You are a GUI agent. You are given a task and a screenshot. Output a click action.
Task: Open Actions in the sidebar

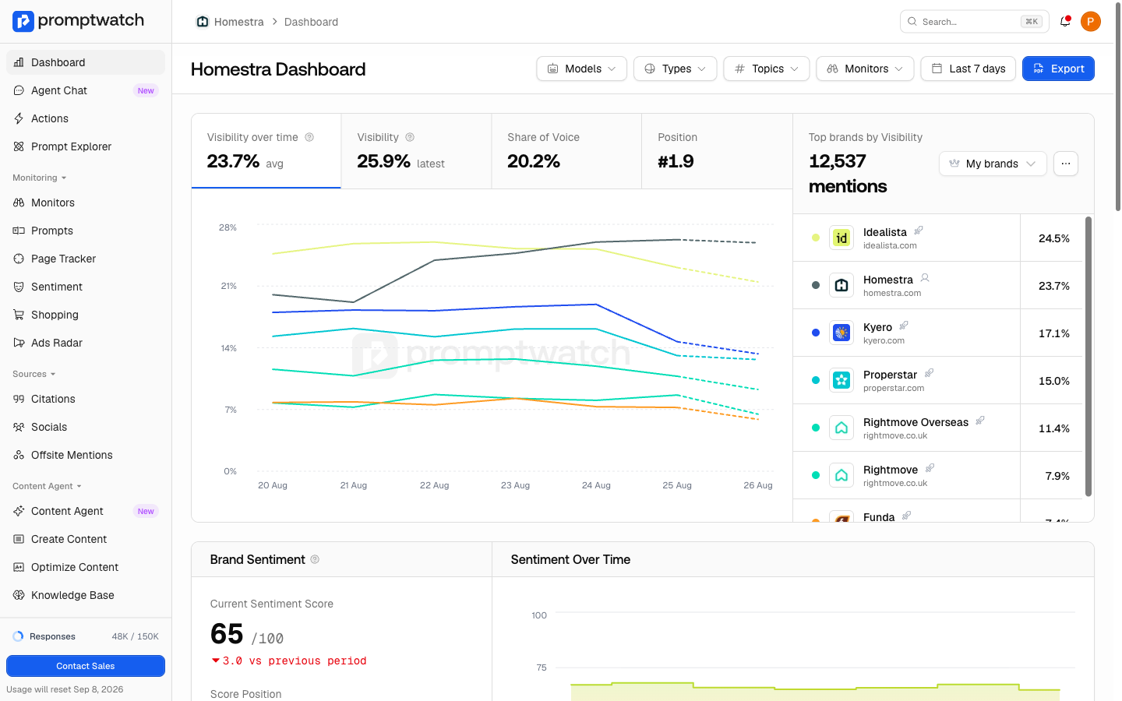coord(86,118)
